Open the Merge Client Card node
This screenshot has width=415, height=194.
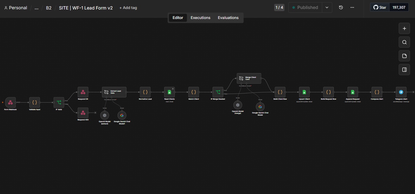click(249, 78)
